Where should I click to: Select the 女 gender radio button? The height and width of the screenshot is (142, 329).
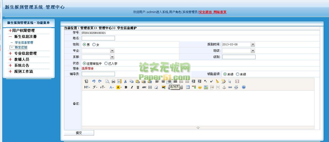(x=94, y=45)
